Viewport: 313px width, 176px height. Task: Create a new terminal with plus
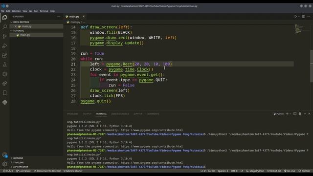pos(287,114)
